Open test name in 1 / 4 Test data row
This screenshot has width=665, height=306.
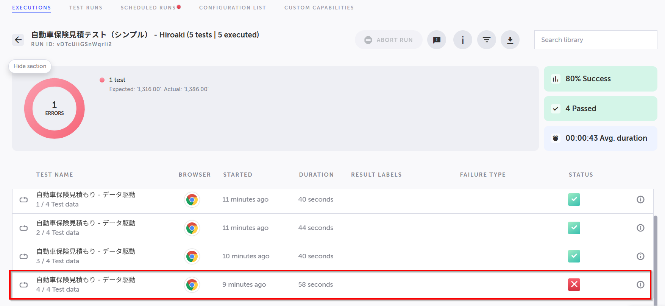(x=86, y=195)
